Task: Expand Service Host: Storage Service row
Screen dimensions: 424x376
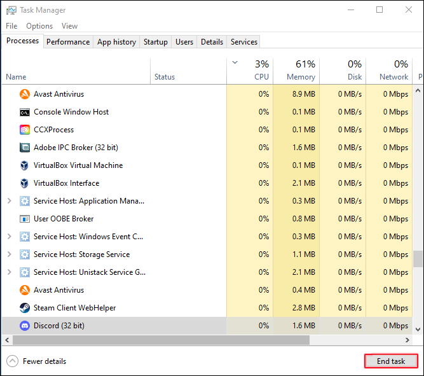Action: tap(9, 254)
